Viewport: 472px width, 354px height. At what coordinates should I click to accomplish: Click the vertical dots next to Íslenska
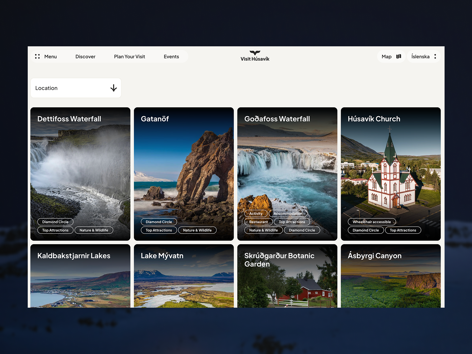pos(435,56)
